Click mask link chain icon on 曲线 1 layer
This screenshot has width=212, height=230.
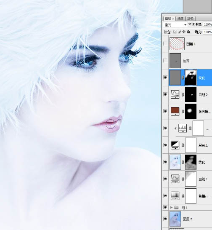[x=183, y=179]
